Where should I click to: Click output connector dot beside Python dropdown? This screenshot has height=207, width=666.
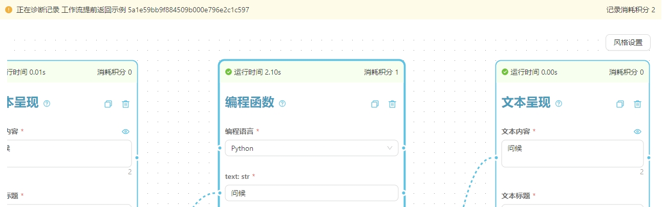(x=404, y=148)
